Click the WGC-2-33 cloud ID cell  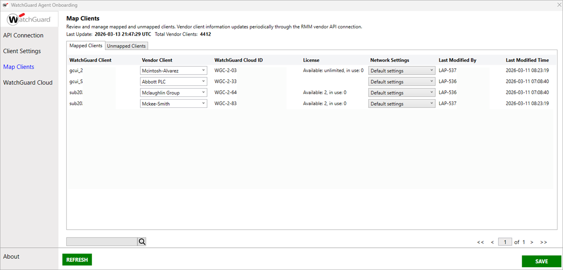click(x=225, y=82)
